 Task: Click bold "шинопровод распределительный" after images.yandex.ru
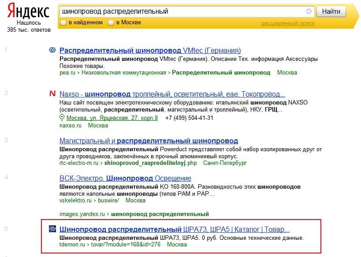160,214
